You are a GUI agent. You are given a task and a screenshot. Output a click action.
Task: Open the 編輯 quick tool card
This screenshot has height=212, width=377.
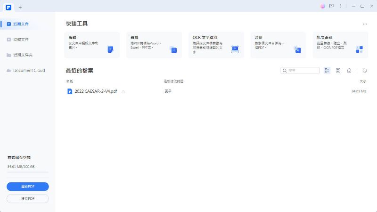pos(92,45)
